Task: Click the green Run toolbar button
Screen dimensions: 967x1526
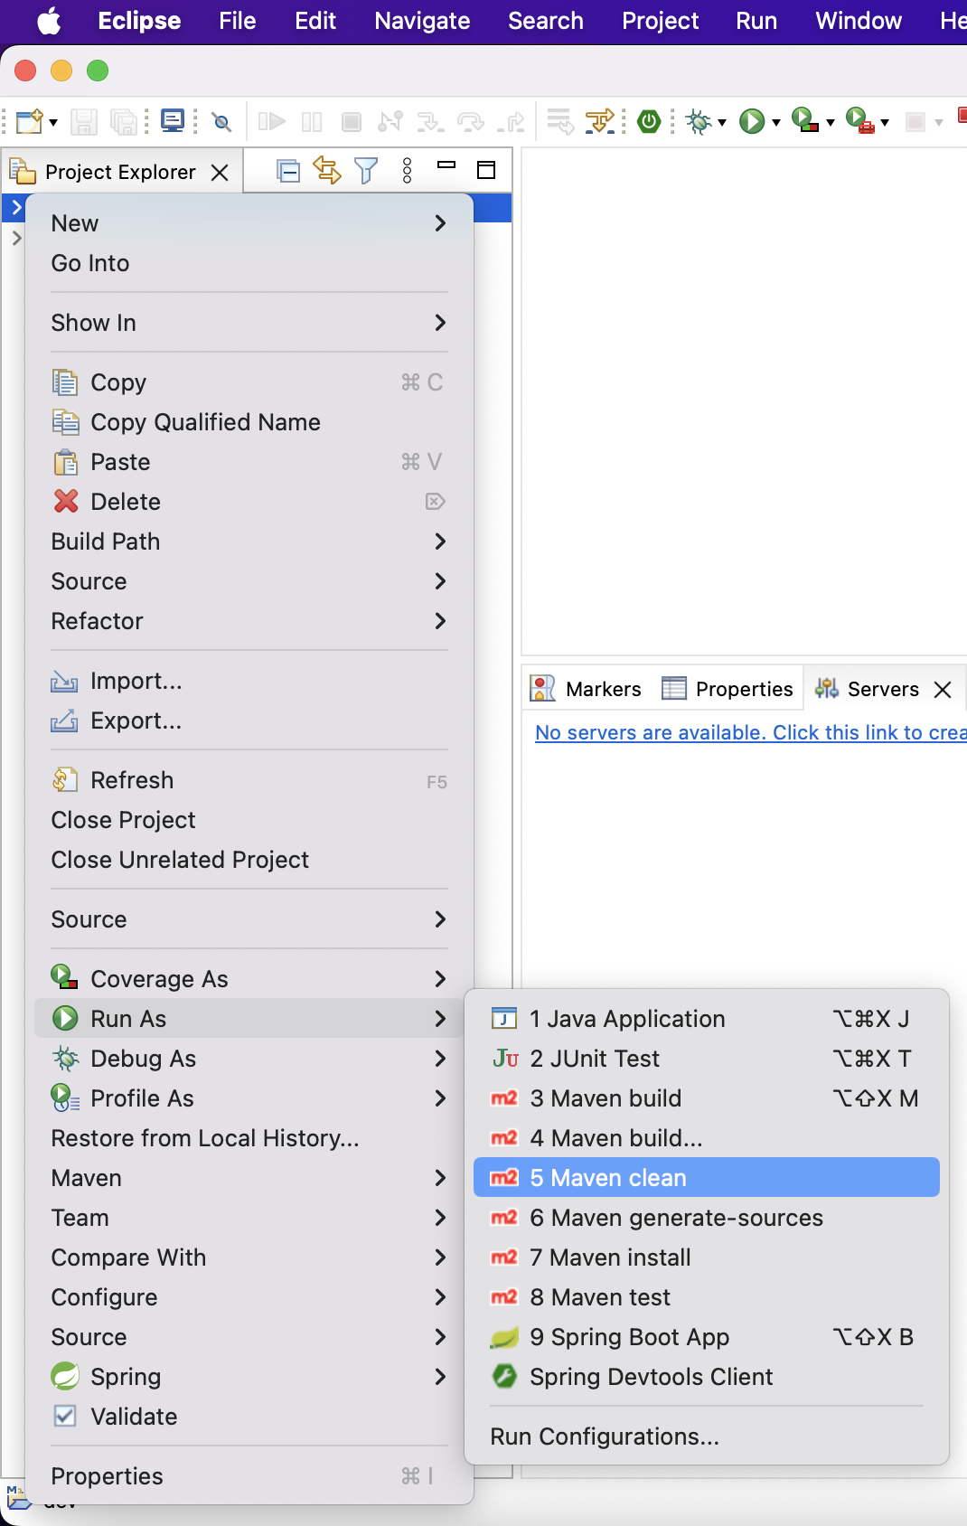Action: click(751, 121)
